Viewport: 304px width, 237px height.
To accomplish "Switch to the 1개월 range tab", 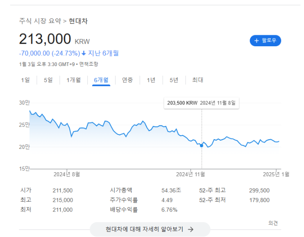I will click(74, 80).
